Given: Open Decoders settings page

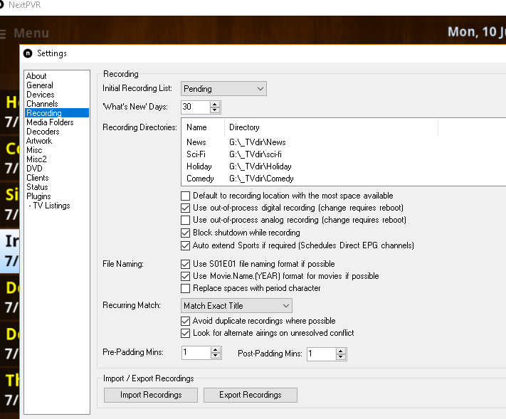Looking at the screenshot, I should point(43,132).
